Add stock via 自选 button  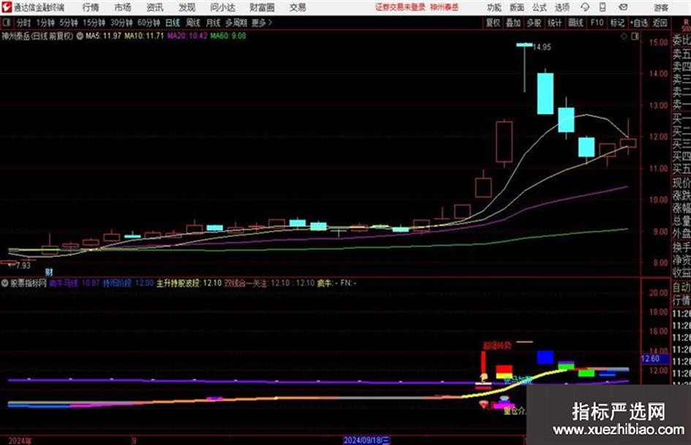(639, 23)
